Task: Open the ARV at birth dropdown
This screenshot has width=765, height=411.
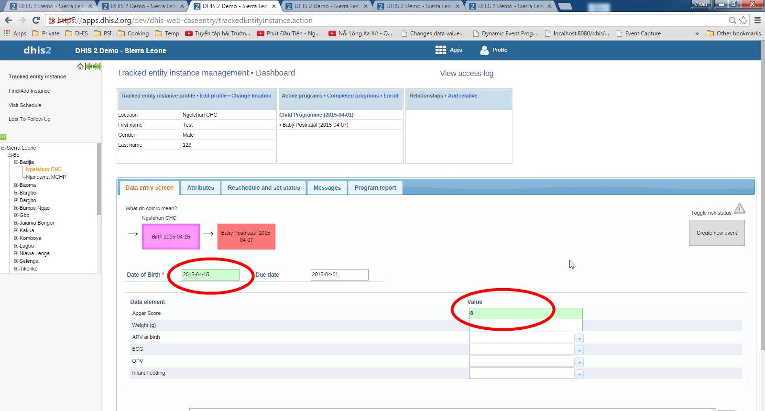Action: [x=579, y=338]
